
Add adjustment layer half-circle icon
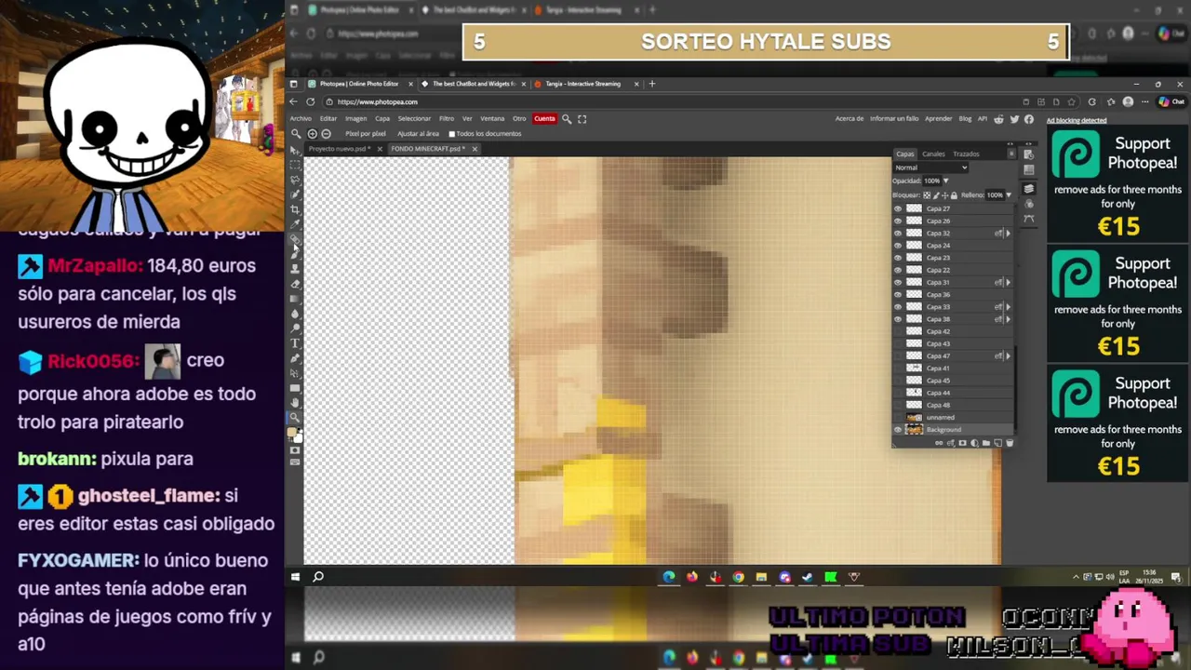pos(974,443)
